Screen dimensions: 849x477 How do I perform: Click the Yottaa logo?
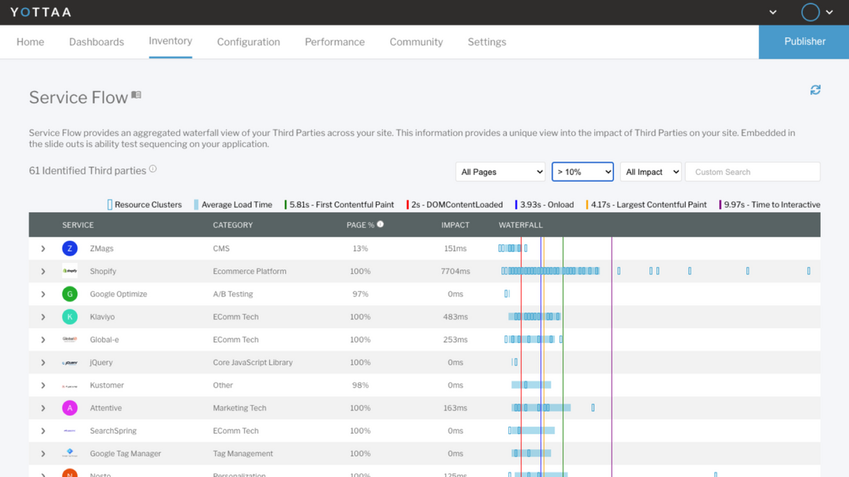click(x=40, y=12)
